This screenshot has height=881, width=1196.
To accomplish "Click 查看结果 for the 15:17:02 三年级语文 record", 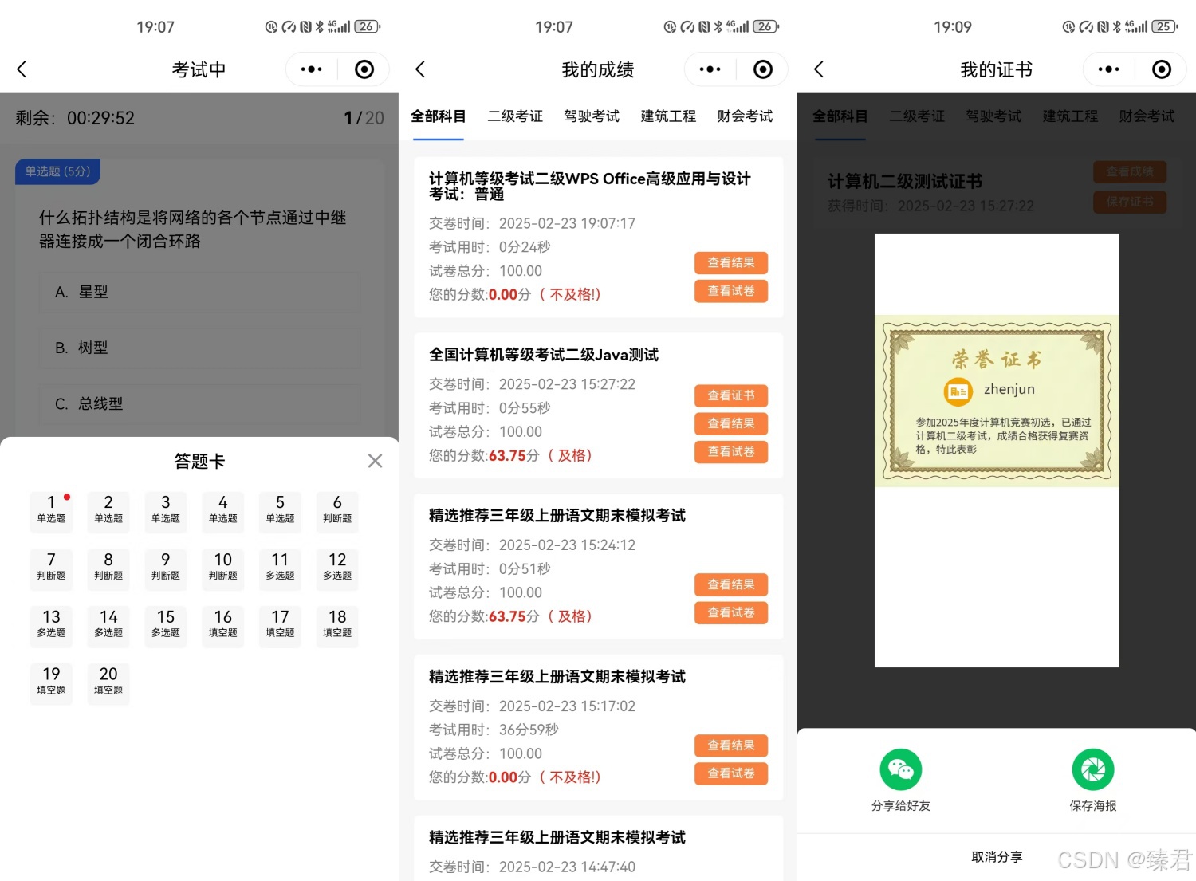I will [x=731, y=745].
